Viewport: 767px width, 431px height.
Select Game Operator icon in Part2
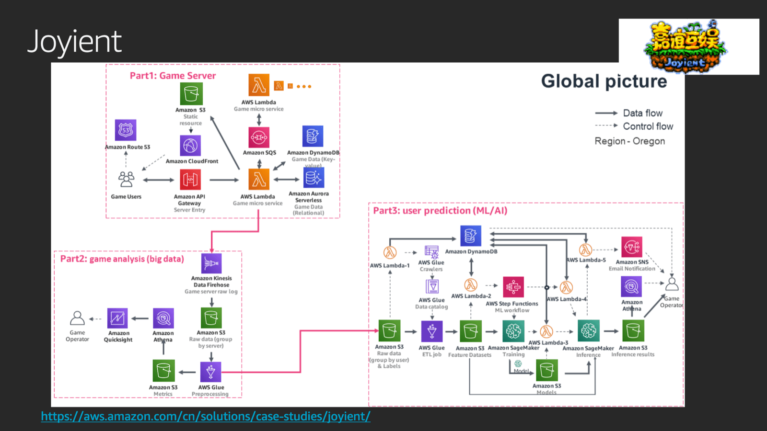point(77,318)
